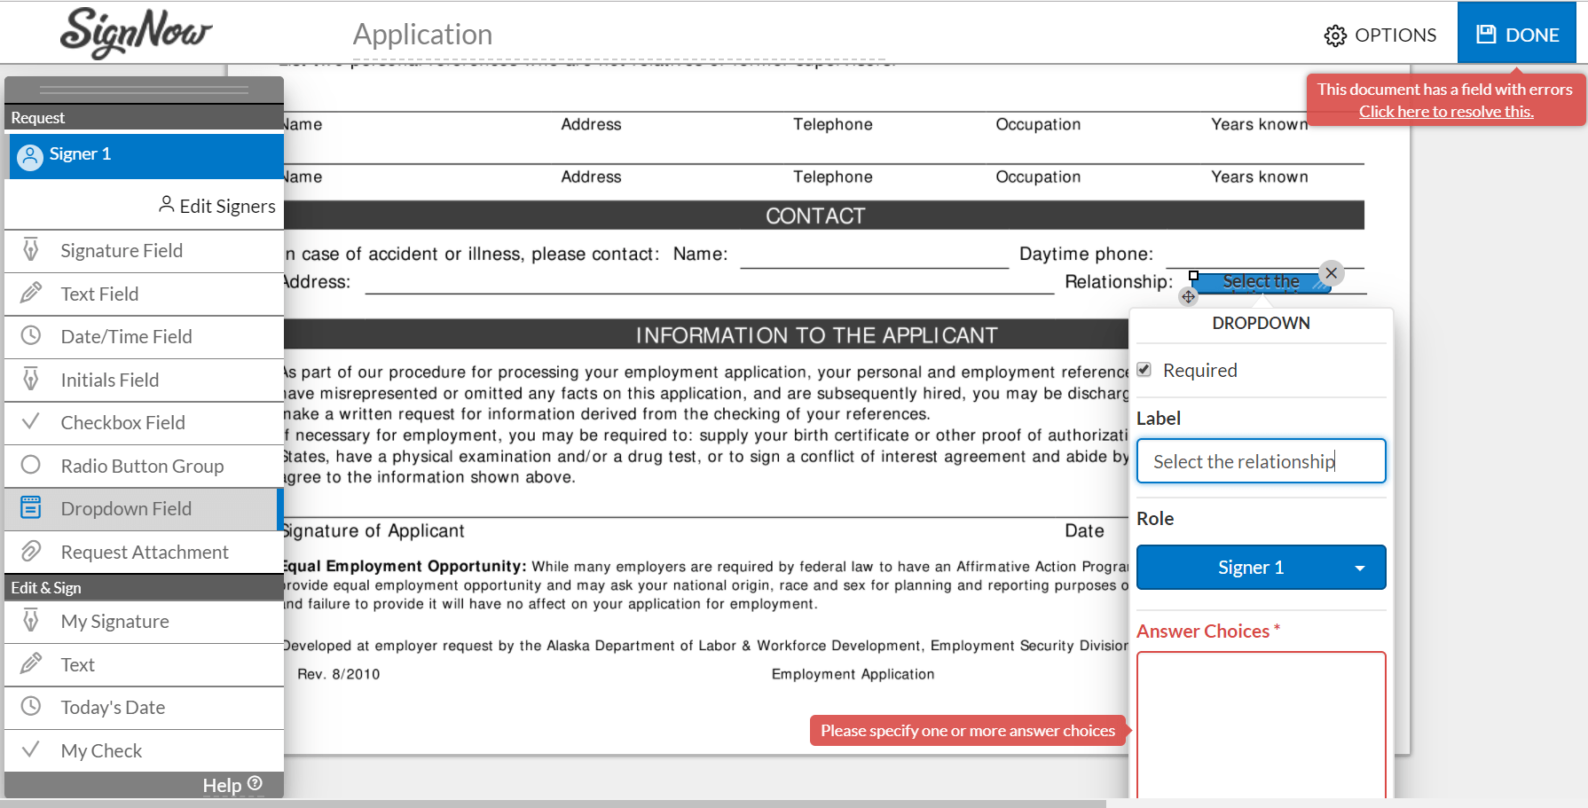Open the Role Signer 1 dropdown
This screenshot has width=1588, height=808.
click(1261, 568)
